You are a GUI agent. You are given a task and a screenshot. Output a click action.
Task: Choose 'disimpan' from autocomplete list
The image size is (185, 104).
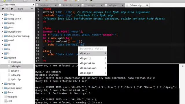(x=92, y=73)
